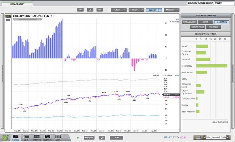Open the Symbol panel icon
Screen dimensions: 235x142
15,137
